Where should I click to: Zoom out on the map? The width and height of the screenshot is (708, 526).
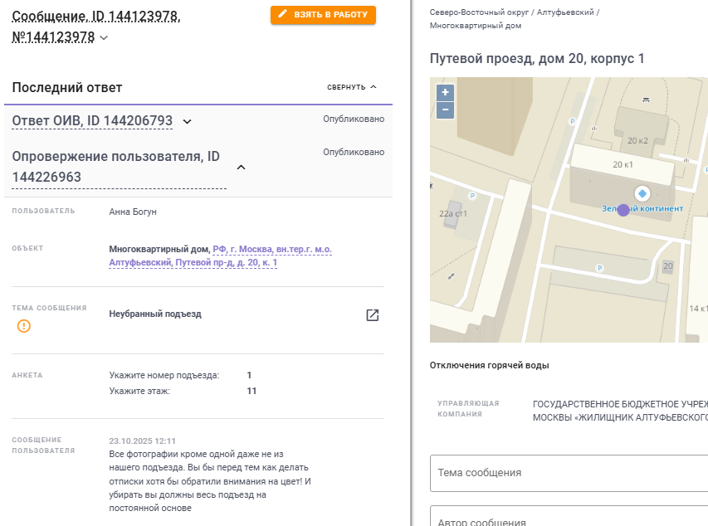coord(446,110)
